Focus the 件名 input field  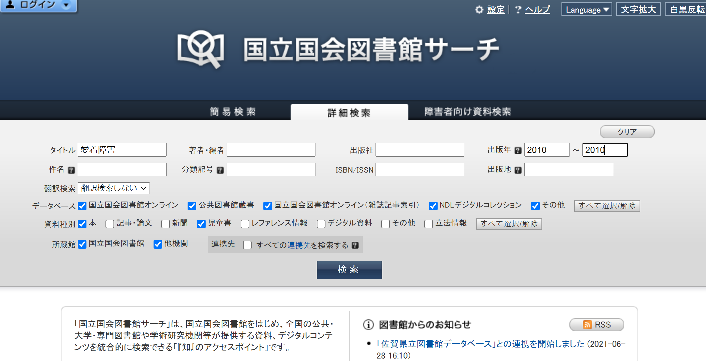pos(122,170)
